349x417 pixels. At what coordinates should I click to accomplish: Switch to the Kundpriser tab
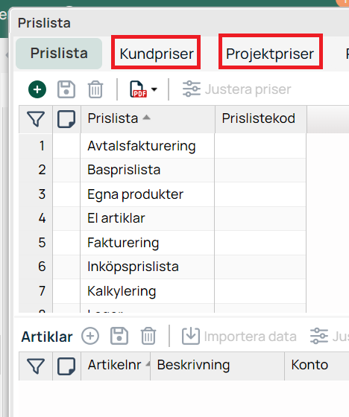tap(157, 54)
